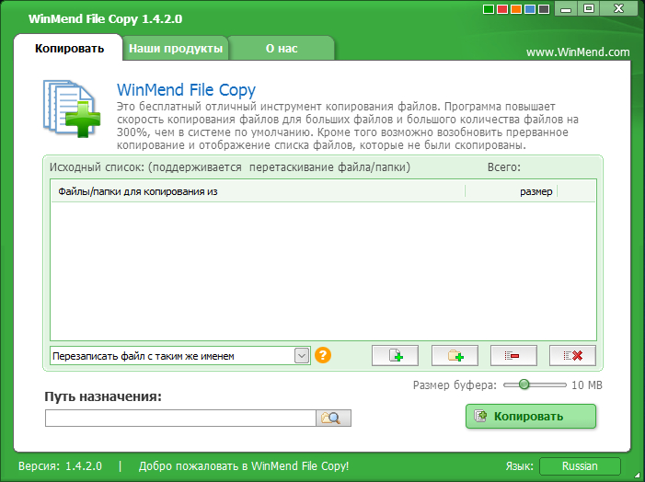The width and height of the screenshot is (645, 482).
Task: Open the 'О нас' tab
Action: [281, 49]
